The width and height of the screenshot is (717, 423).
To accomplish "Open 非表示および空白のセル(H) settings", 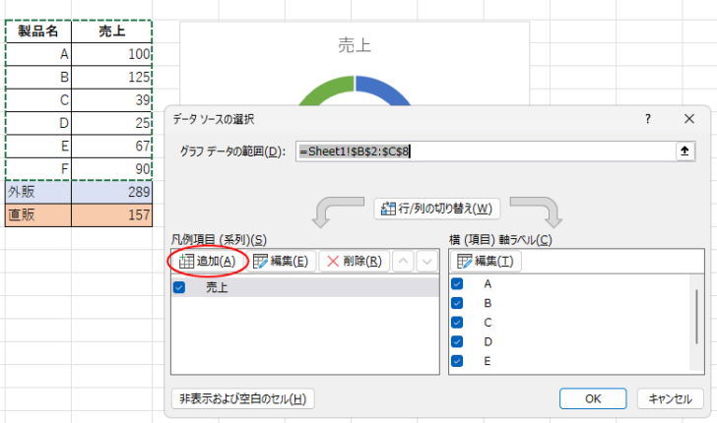I will click(x=242, y=398).
